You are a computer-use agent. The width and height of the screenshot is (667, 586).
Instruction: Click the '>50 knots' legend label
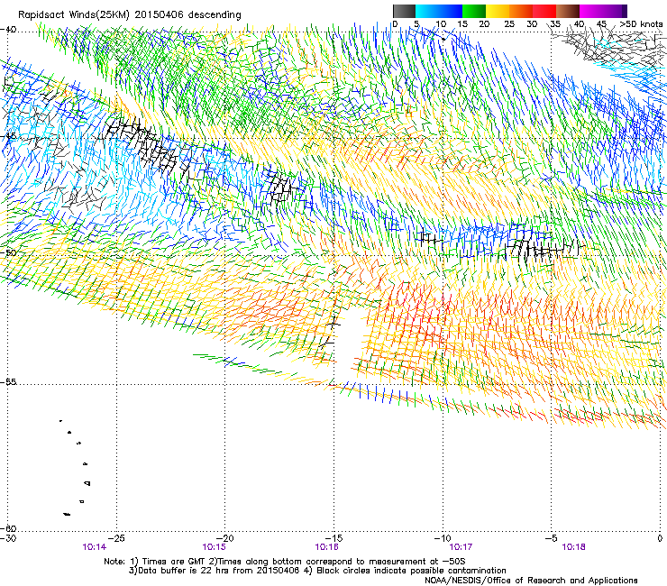tap(641, 23)
